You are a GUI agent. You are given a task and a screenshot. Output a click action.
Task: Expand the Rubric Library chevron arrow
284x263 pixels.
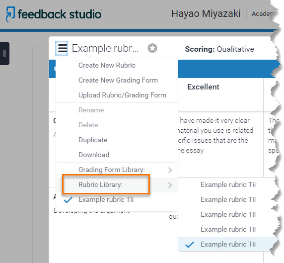tap(170, 185)
